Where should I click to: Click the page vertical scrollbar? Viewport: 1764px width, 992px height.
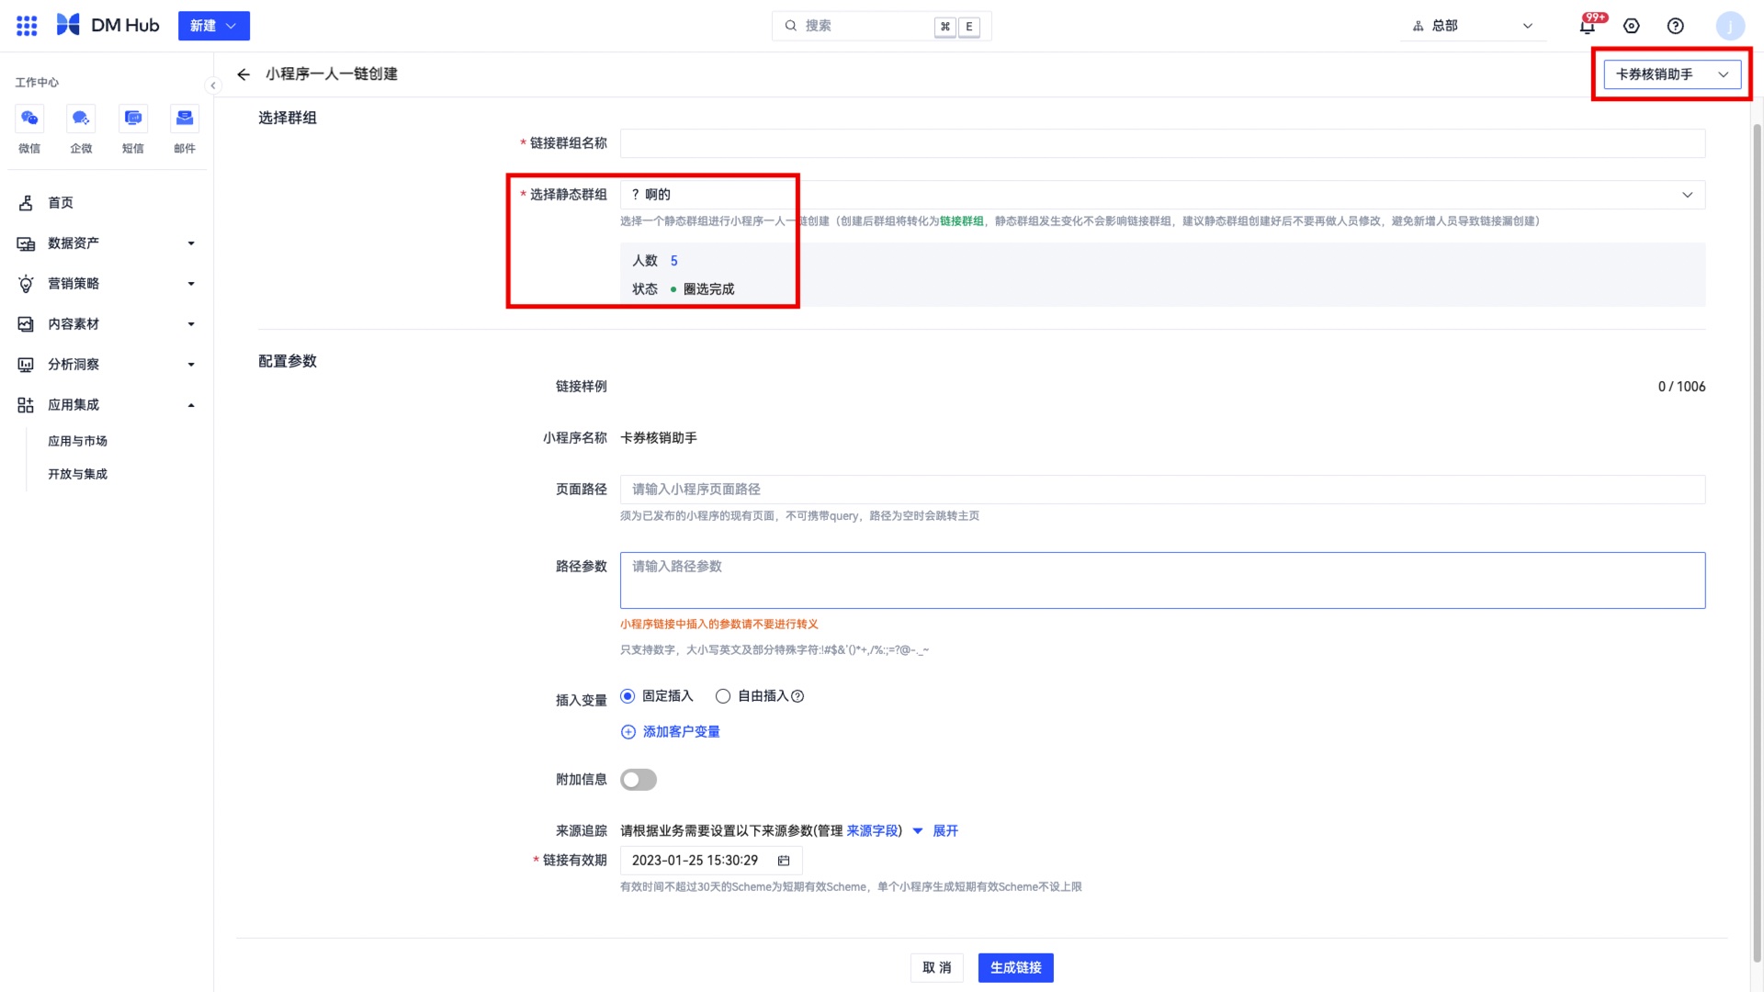(1757, 542)
